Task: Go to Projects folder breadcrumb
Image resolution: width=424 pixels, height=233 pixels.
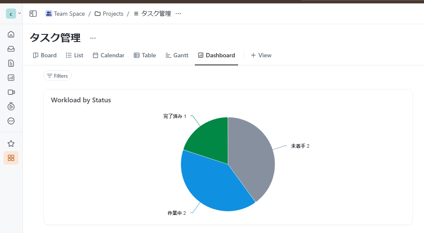Action: (x=109, y=14)
